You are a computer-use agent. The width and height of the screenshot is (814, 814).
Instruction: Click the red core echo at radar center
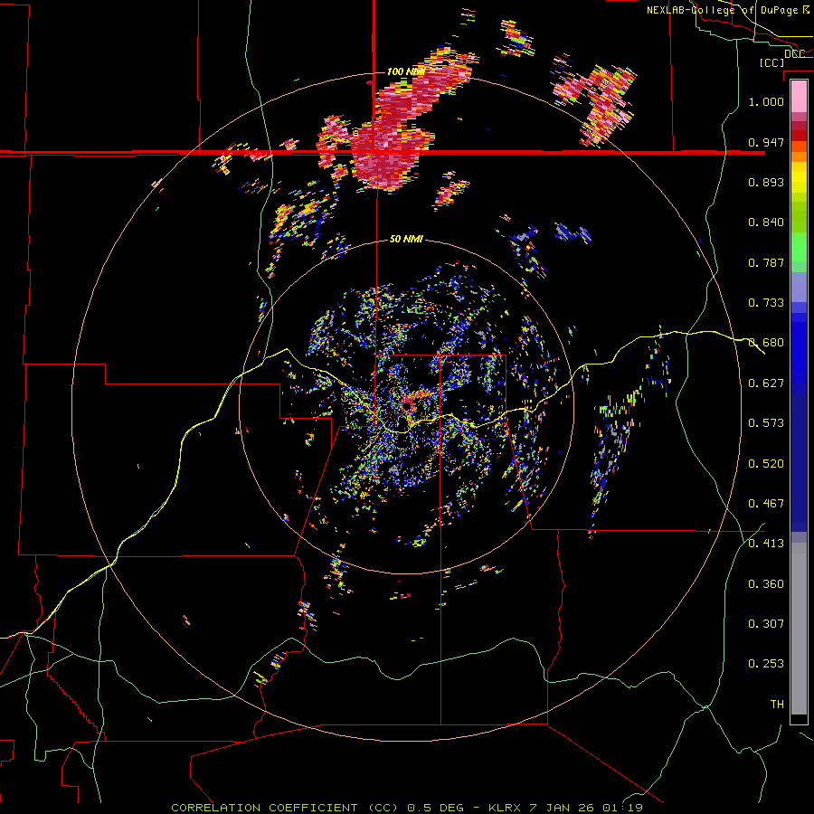click(x=412, y=401)
